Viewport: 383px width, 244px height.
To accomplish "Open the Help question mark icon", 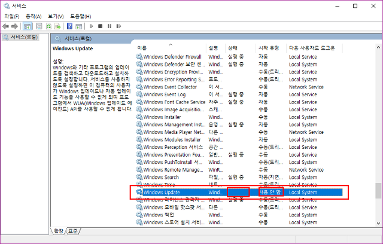I will [x=69, y=26].
